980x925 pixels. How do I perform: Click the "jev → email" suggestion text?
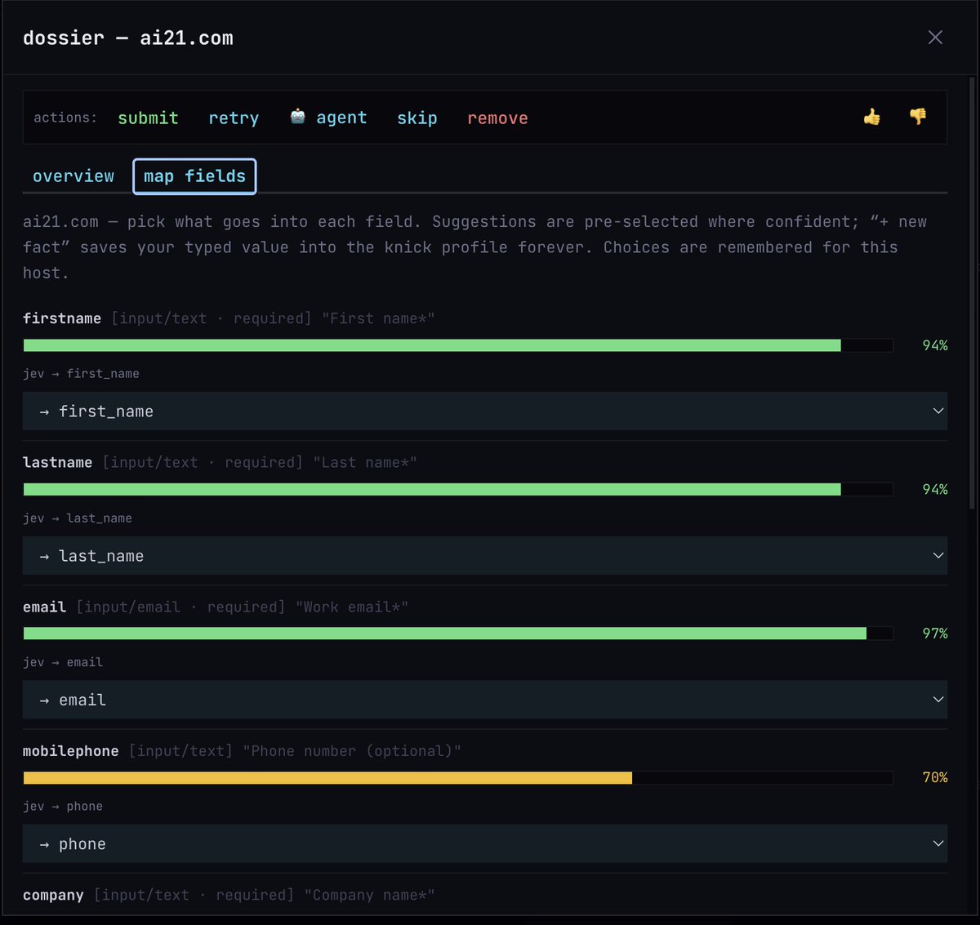[63, 662]
